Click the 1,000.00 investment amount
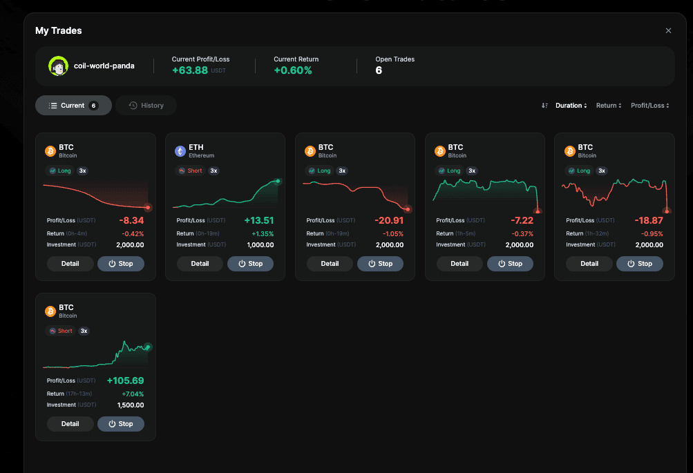This screenshot has width=693, height=473. pyautogui.click(x=260, y=244)
